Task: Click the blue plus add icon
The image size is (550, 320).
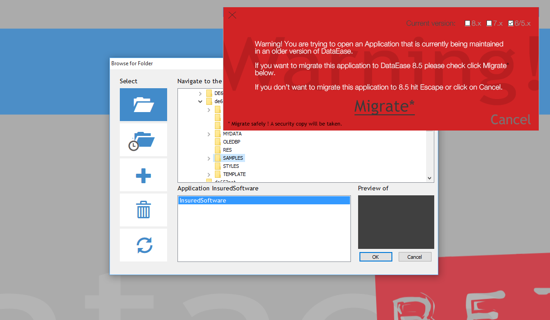Action: (143, 175)
